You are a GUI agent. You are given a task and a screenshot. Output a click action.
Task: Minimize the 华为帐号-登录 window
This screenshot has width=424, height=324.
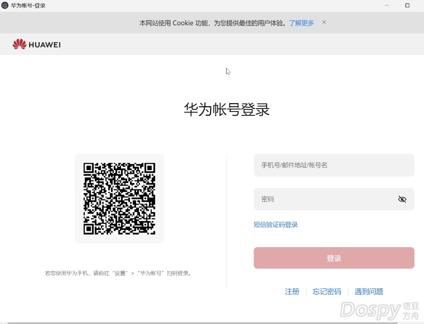[387, 5]
